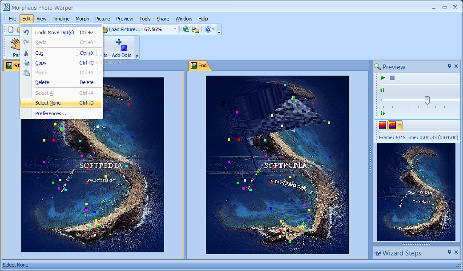Viewport: 463px width, 271px height.
Task: Click the Morpheus app icon in title bar
Action: [6, 7]
